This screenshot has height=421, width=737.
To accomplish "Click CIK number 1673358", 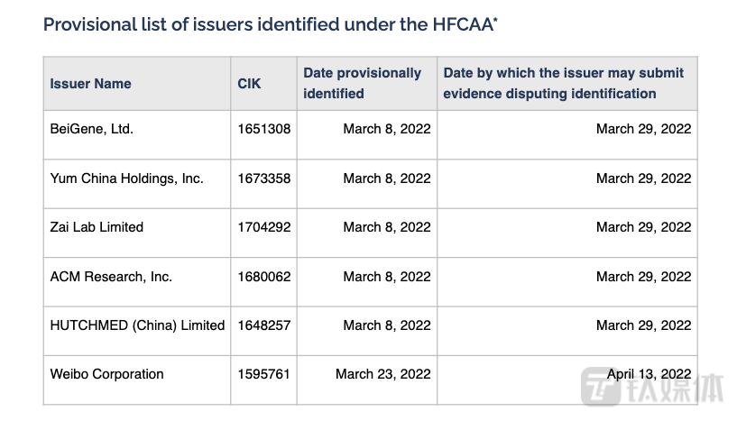I will tap(263, 178).
